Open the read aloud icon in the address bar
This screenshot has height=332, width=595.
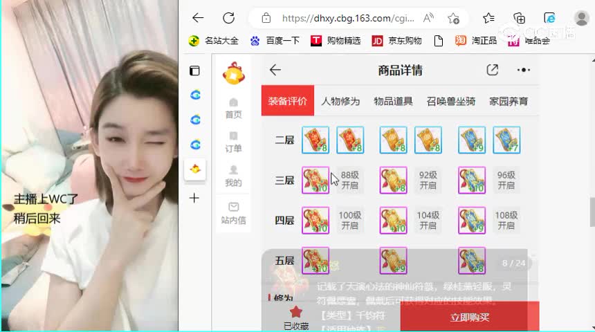coord(428,18)
